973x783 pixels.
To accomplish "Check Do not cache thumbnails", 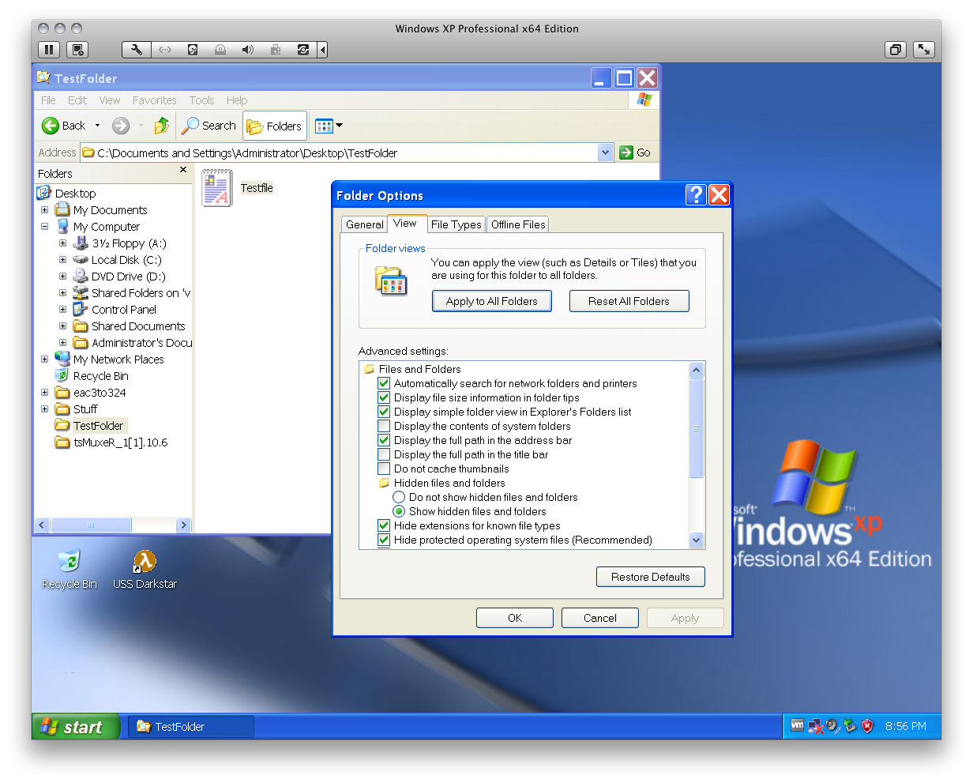I will 384,469.
